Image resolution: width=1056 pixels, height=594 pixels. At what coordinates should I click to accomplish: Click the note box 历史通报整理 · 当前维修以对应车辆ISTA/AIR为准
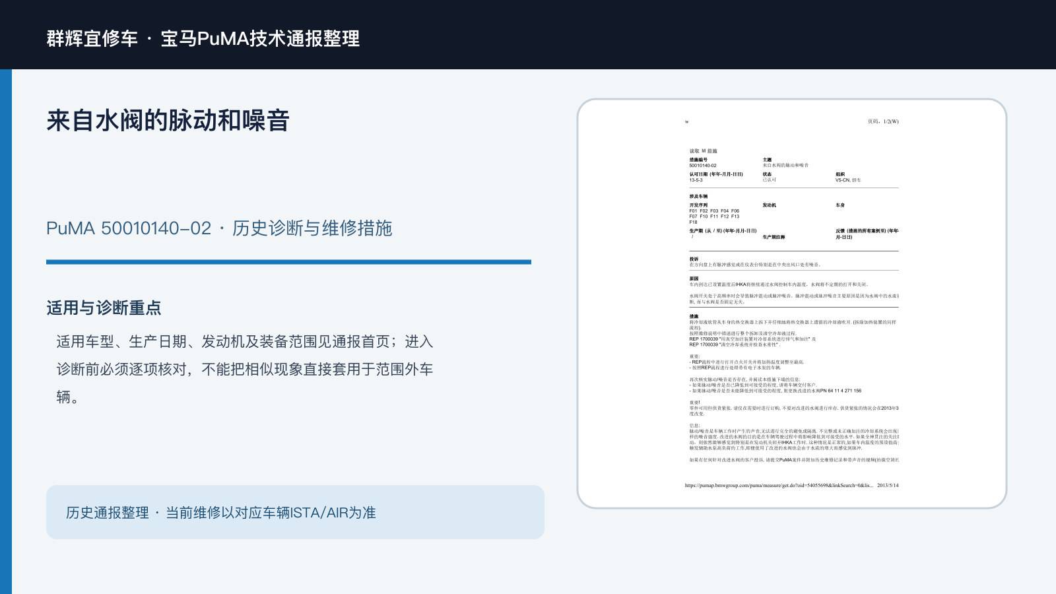295,512
